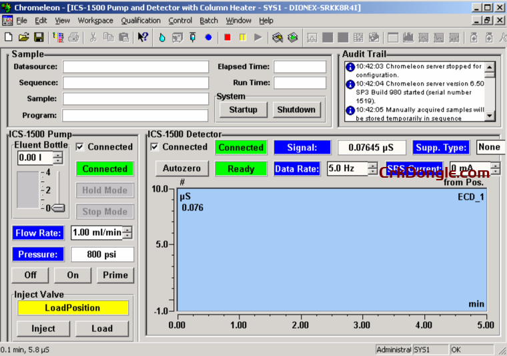Click the Stop Mode button
This screenshot has height=356, width=507.
(x=105, y=212)
